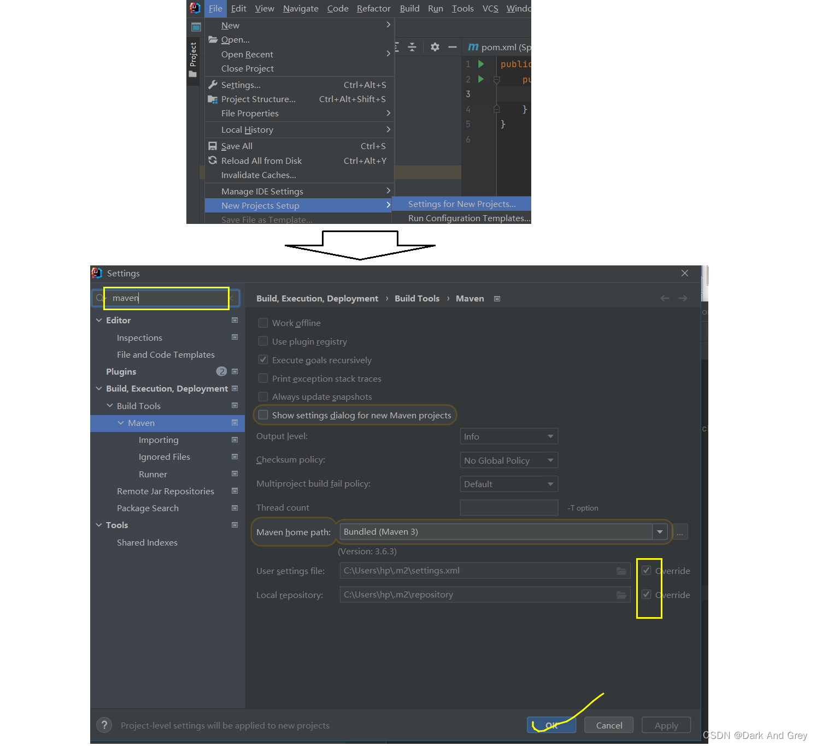
Task: Expand Open Recent submenu
Action: pos(388,54)
